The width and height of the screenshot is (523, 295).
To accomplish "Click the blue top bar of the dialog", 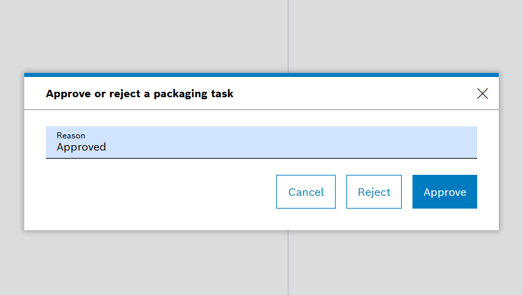I will 261,75.
